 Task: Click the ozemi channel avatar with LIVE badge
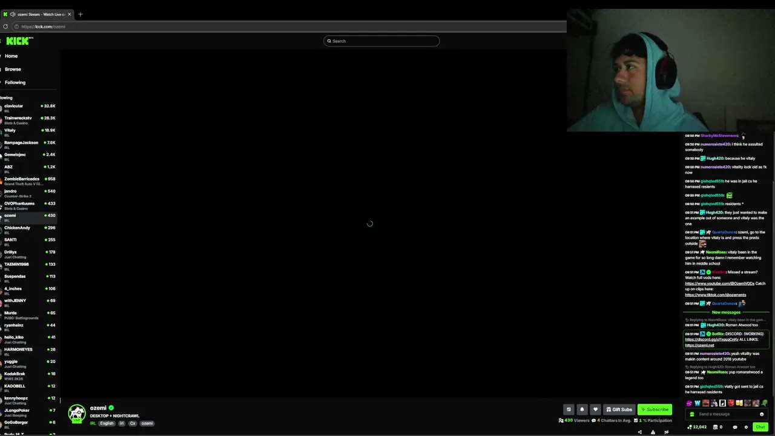(x=77, y=414)
